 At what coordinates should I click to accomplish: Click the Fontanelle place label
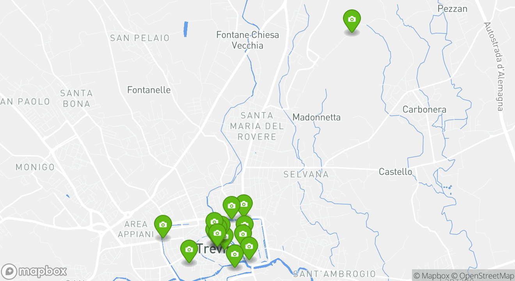click(149, 90)
